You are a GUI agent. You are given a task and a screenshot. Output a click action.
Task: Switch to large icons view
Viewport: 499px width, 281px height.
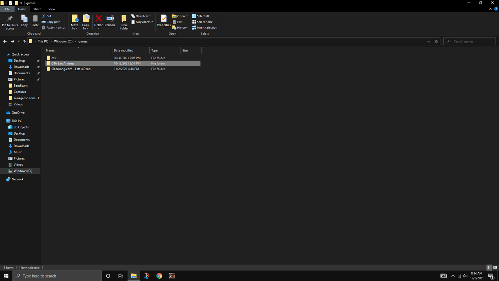click(494, 267)
